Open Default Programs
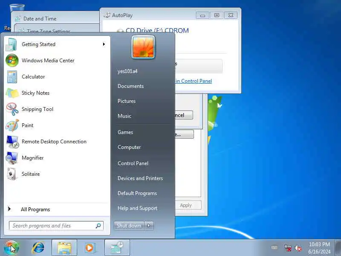The height and width of the screenshot is (256, 341). click(x=137, y=193)
